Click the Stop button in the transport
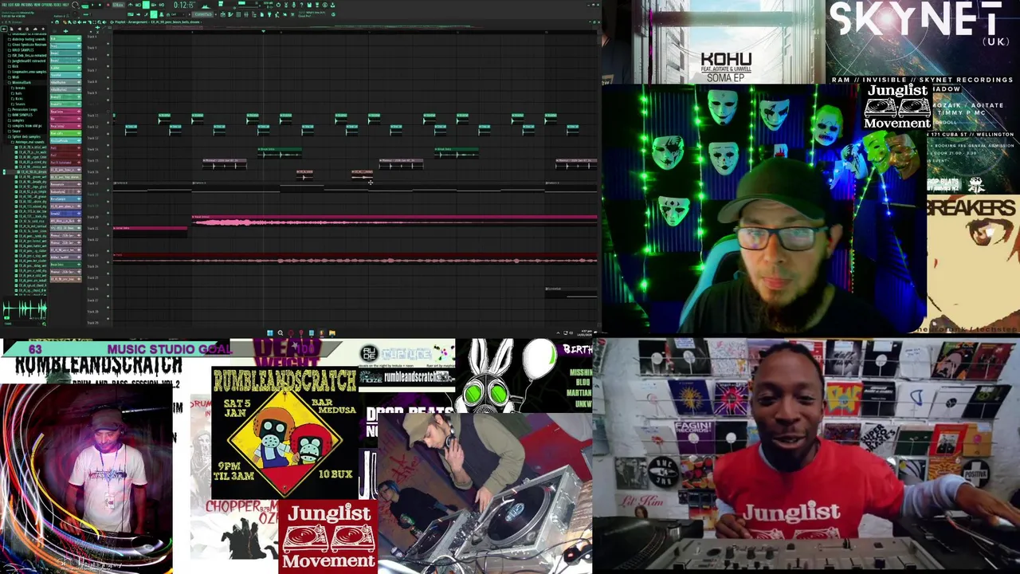The image size is (1020, 574). 100,5
